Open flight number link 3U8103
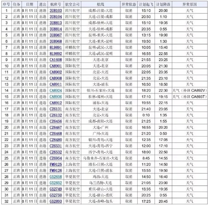 [x=56, y=10]
